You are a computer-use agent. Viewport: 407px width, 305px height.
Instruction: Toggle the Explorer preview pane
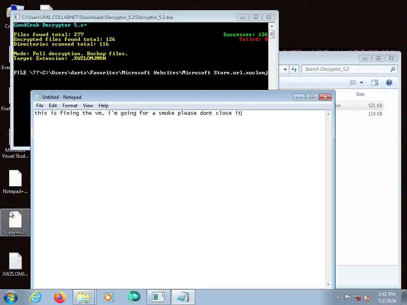click(x=375, y=83)
